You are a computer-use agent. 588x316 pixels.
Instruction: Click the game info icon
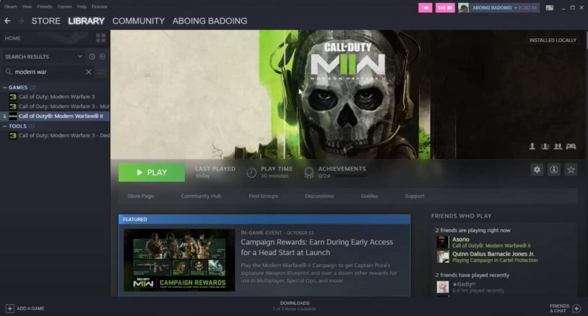554,170
